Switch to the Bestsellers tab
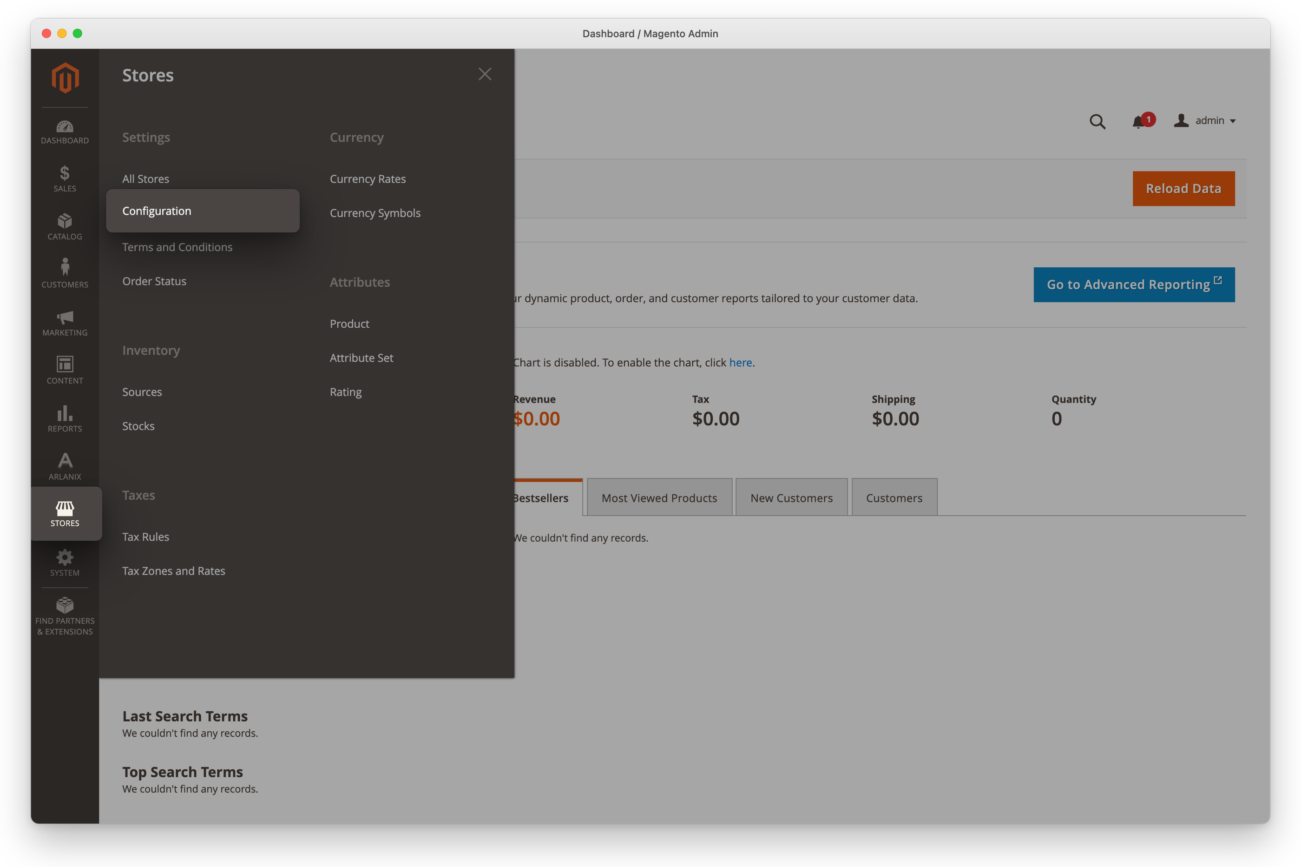The width and height of the screenshot is (1301, 867). (547, 497)
